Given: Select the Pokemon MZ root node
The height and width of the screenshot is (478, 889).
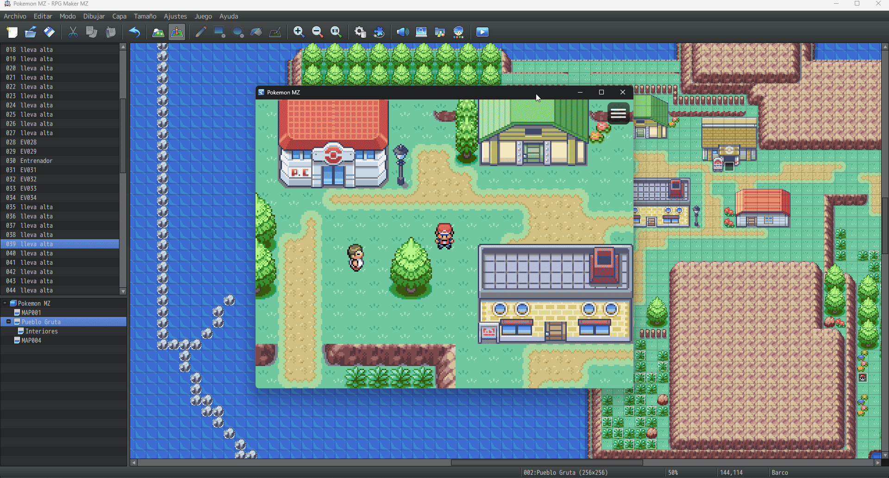Looking at the screenshot, I should pyautogui.click(x=34, y=304).
